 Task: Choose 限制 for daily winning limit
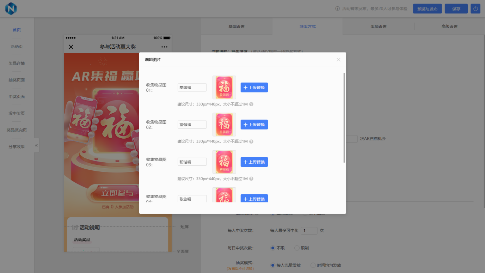(296, 248)
